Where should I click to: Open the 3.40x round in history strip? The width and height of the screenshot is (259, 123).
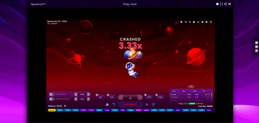tap(209, 110)
